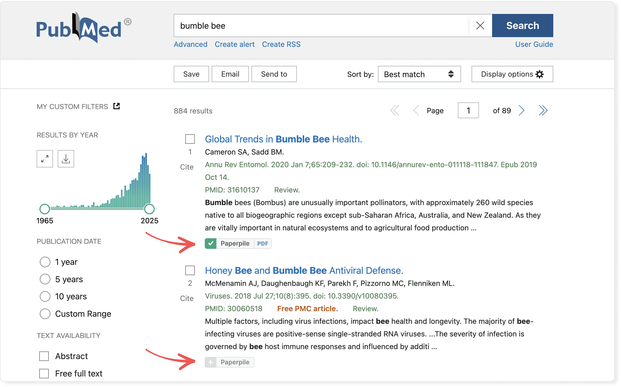Check the Free full text filter
The image size is (621, 387).
point(44,373)
